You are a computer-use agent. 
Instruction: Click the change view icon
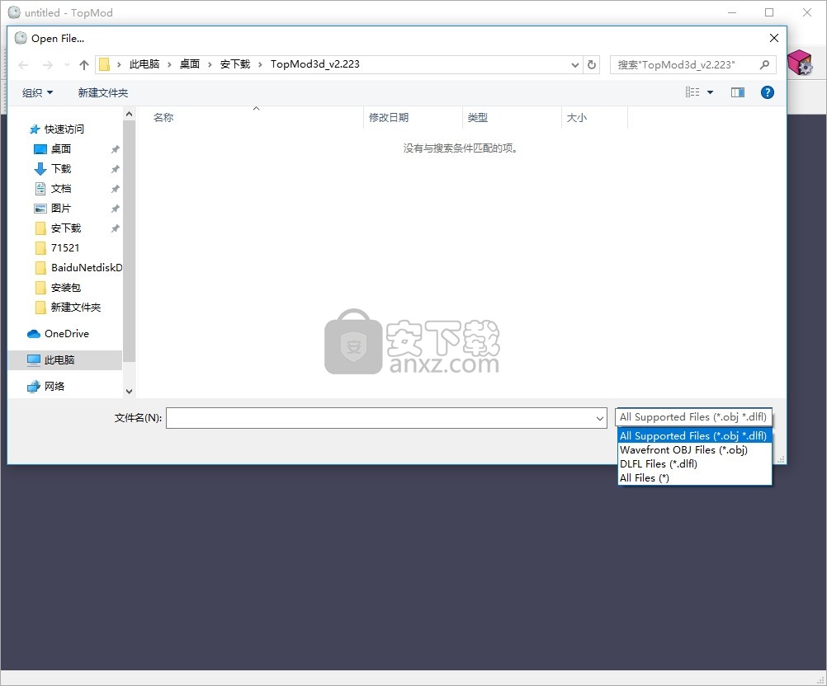(692, 92)
